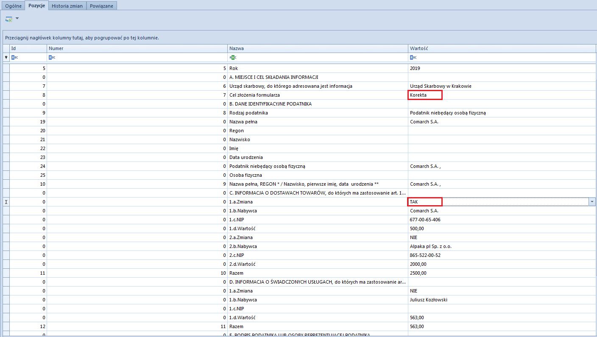The width and height of the screenshot is (597, 337).
Task: Sort by the Nazwa column header
Action: pos(318,48)
